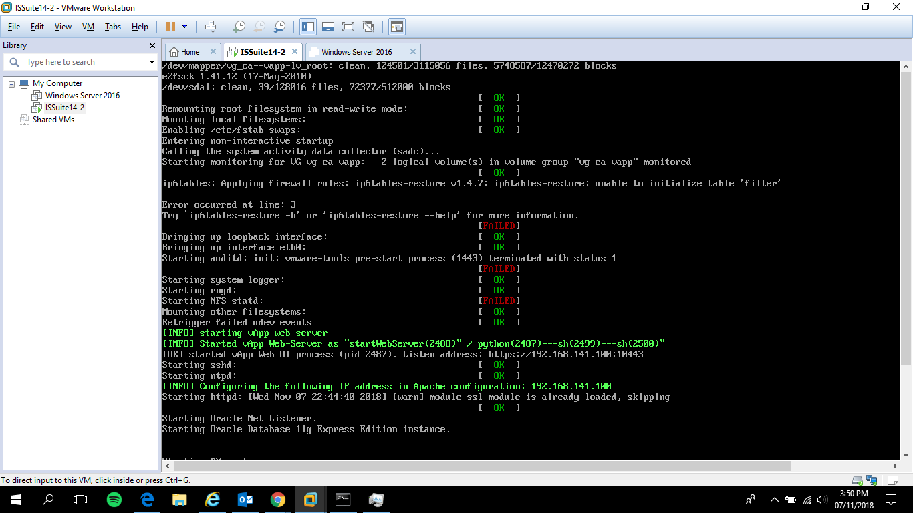Image resolution: width=913 pixels, height=513 pixels.
Task: Select Shared VMs in the library
Action: (53, 120)
